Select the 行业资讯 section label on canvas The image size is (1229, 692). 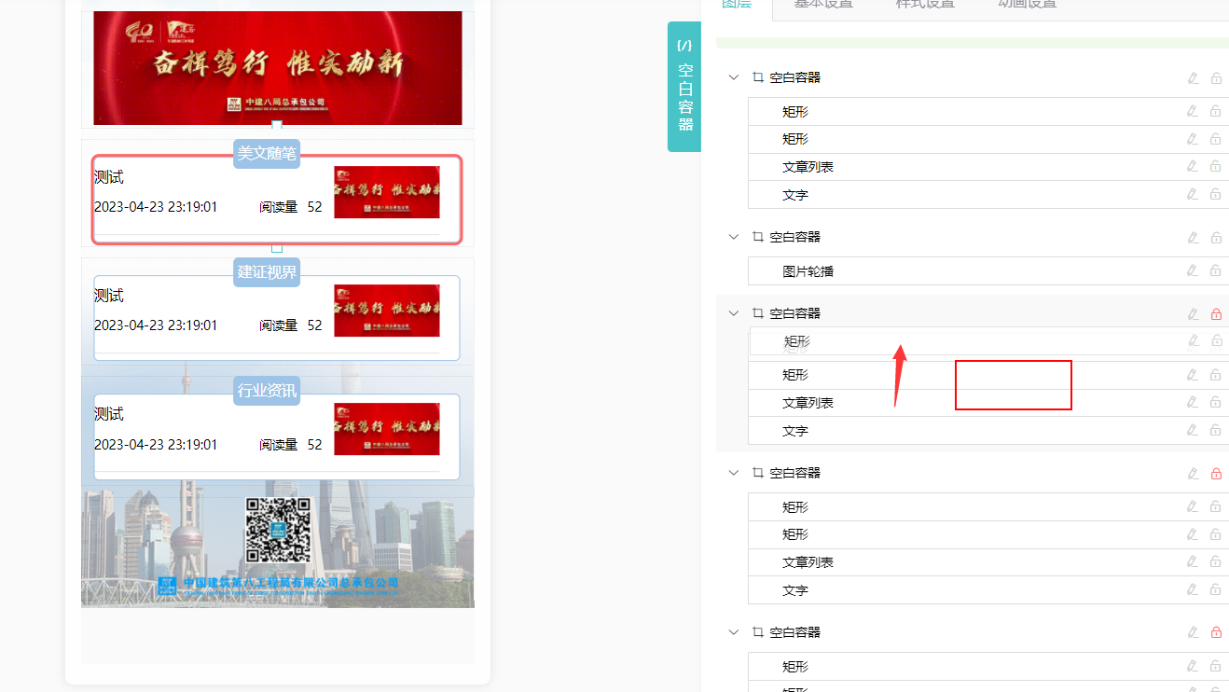267,391
